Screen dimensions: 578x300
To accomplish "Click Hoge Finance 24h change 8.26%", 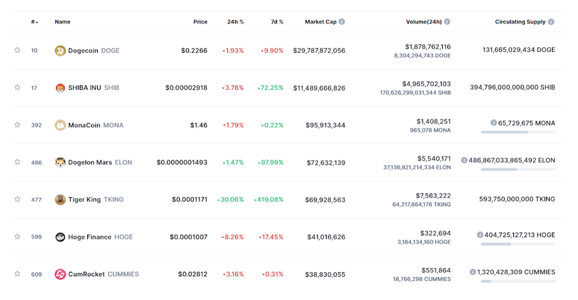I will pos(232,237).
